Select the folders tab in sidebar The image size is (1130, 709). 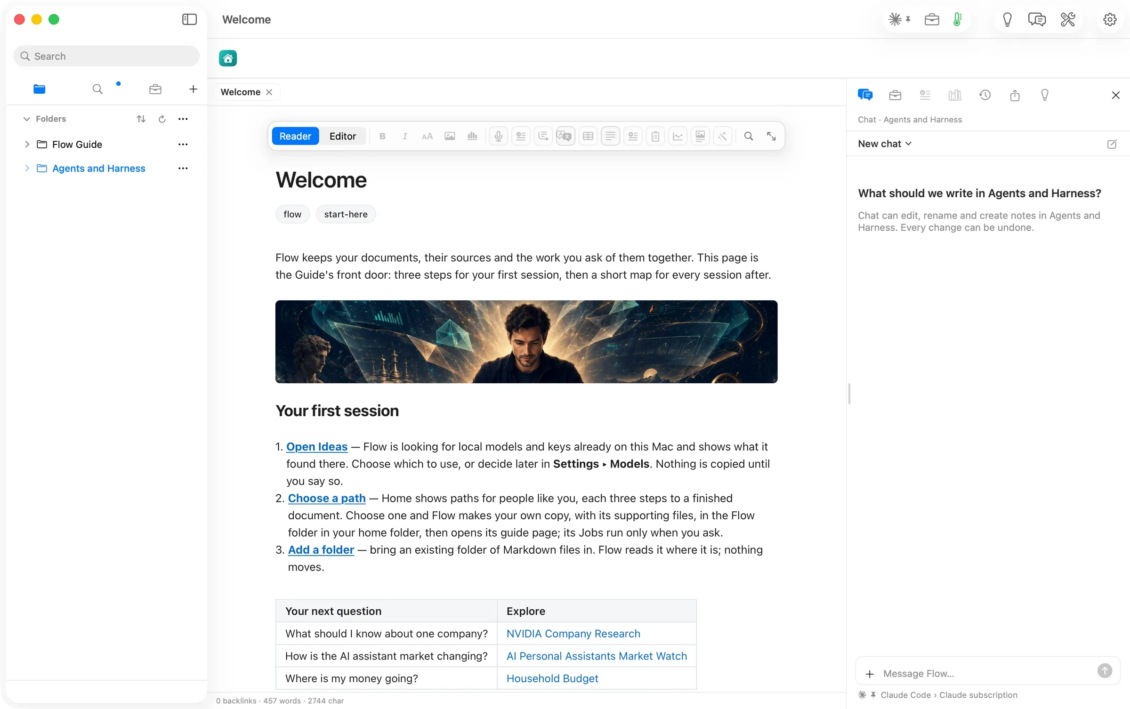coord(40,89)
